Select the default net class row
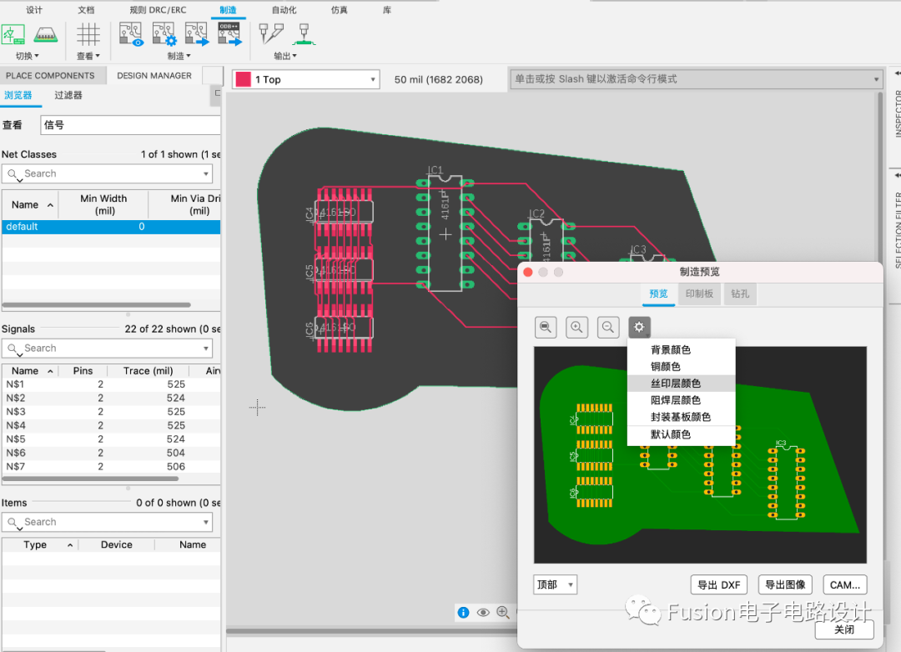This screenshot has height=652, width=901. click(x=110, y=226)
